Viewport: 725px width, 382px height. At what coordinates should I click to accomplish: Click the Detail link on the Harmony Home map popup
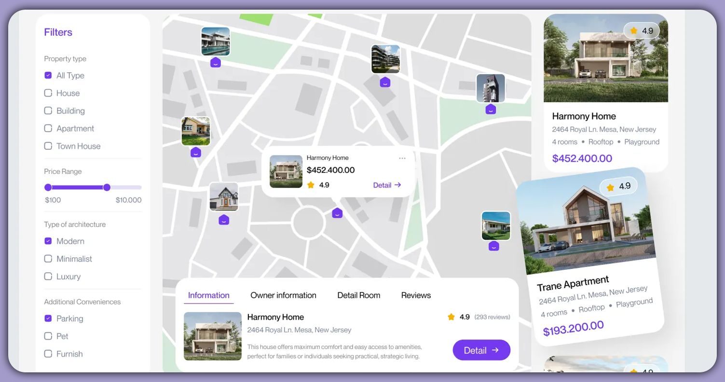coord(387,185)
